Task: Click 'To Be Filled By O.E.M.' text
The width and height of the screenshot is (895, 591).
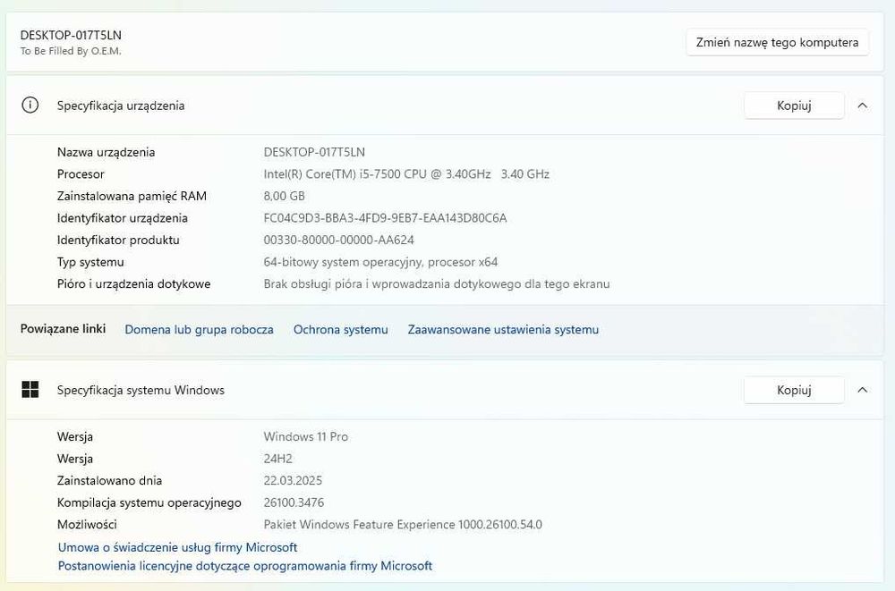Action: click(71, 51)
